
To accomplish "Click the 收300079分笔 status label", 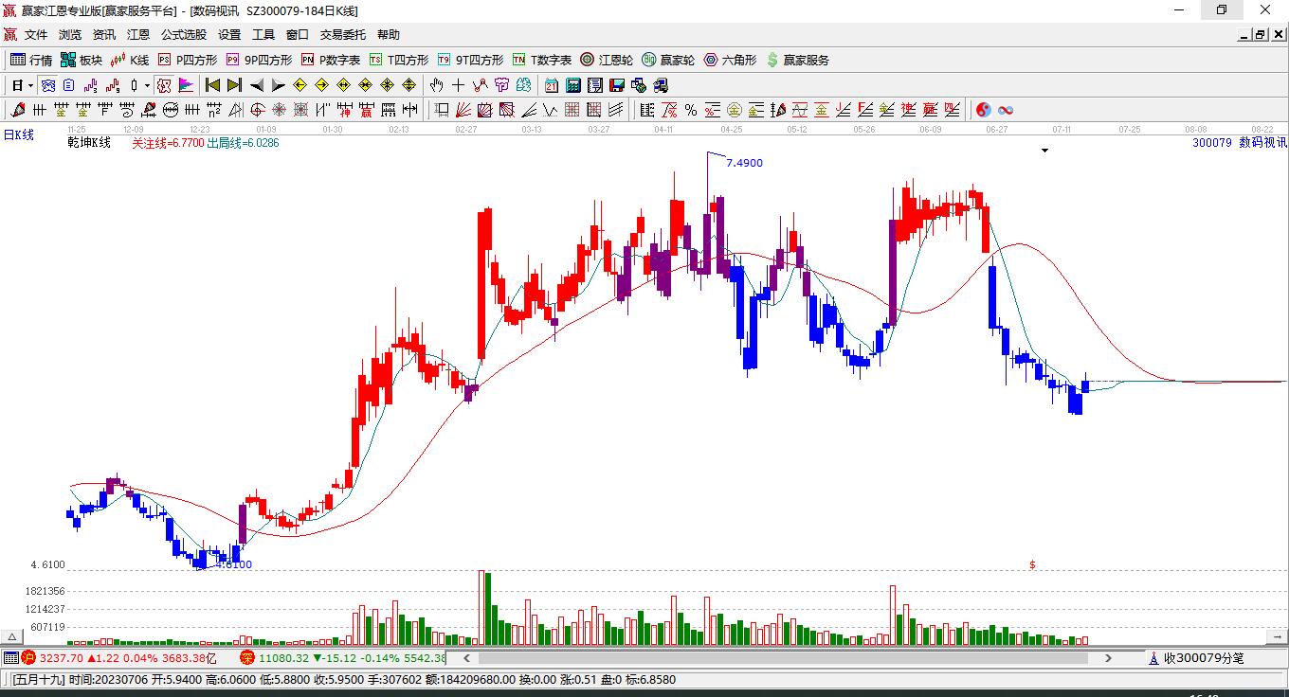I will pos(1204,657).
